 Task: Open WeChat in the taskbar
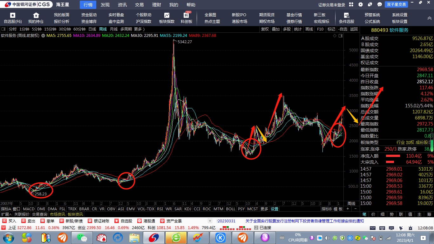coord(82,237)
